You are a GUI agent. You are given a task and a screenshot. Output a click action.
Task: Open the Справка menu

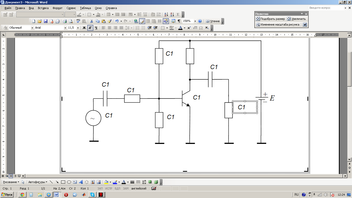pos(111,8)
